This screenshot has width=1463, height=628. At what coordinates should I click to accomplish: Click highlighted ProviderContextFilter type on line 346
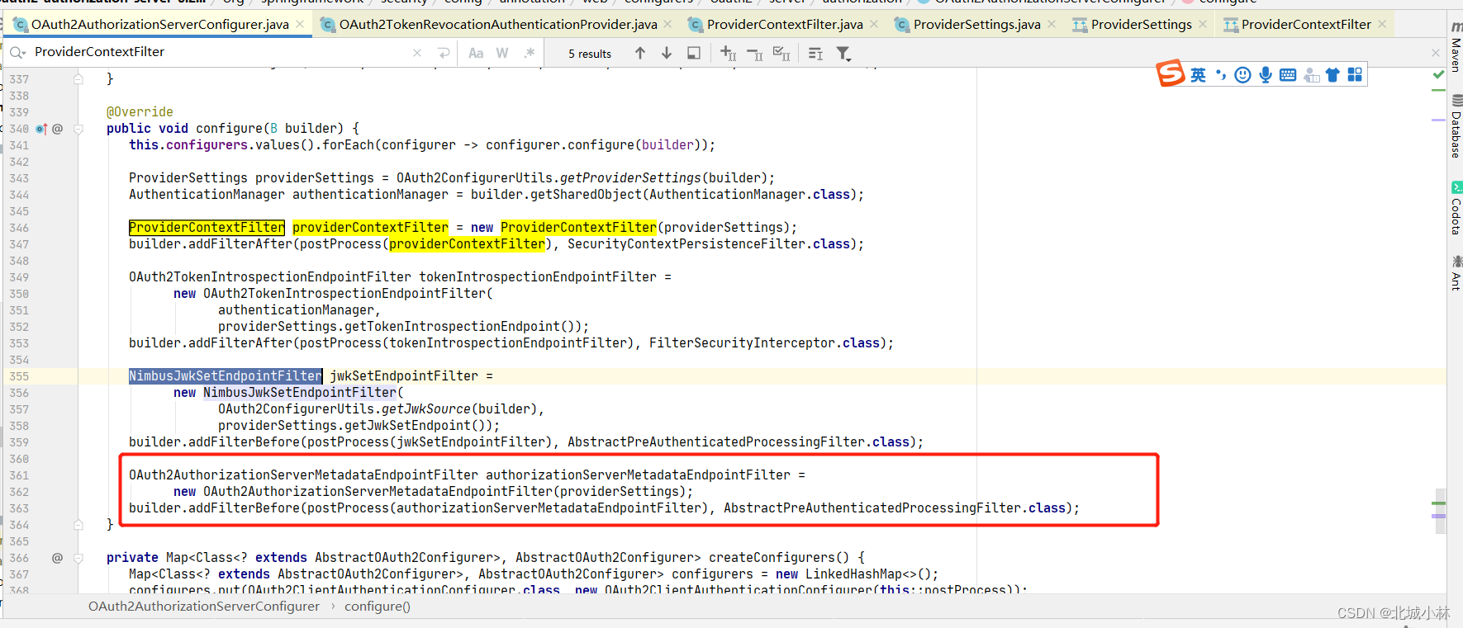[207, 228]
